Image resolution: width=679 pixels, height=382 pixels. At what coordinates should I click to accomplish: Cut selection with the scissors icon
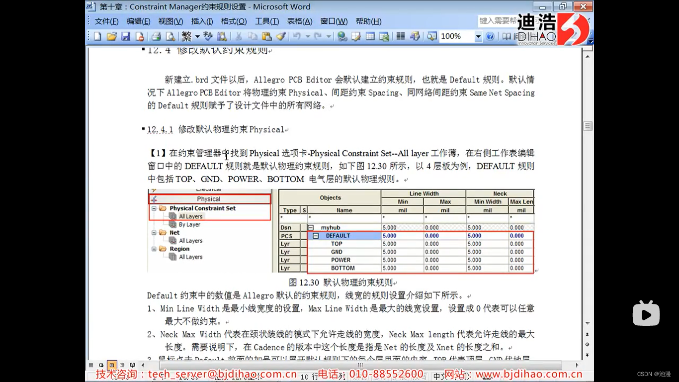coord(239,36)
